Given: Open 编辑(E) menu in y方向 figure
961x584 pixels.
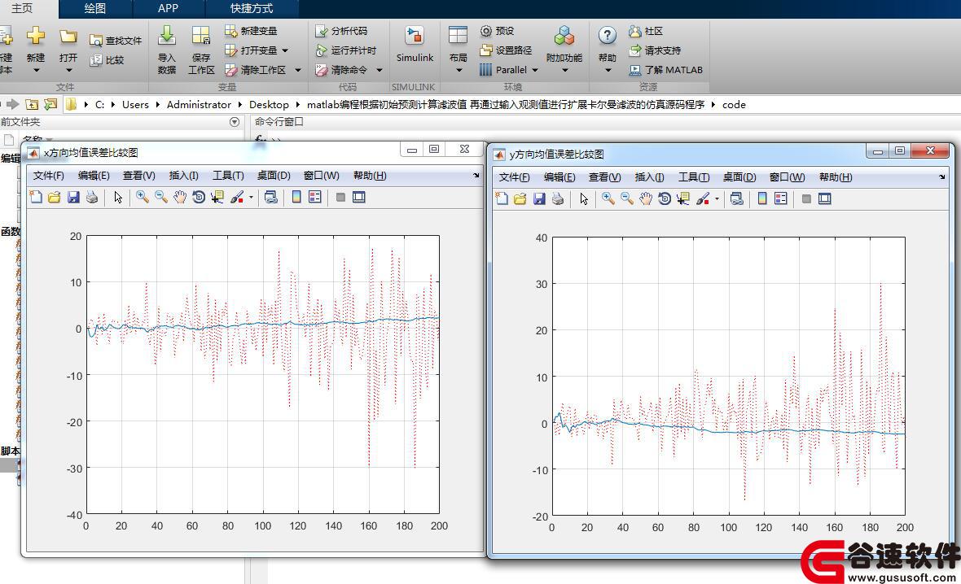Looking at the screenshot, I should pyautogui.click(x=559, y=177).
